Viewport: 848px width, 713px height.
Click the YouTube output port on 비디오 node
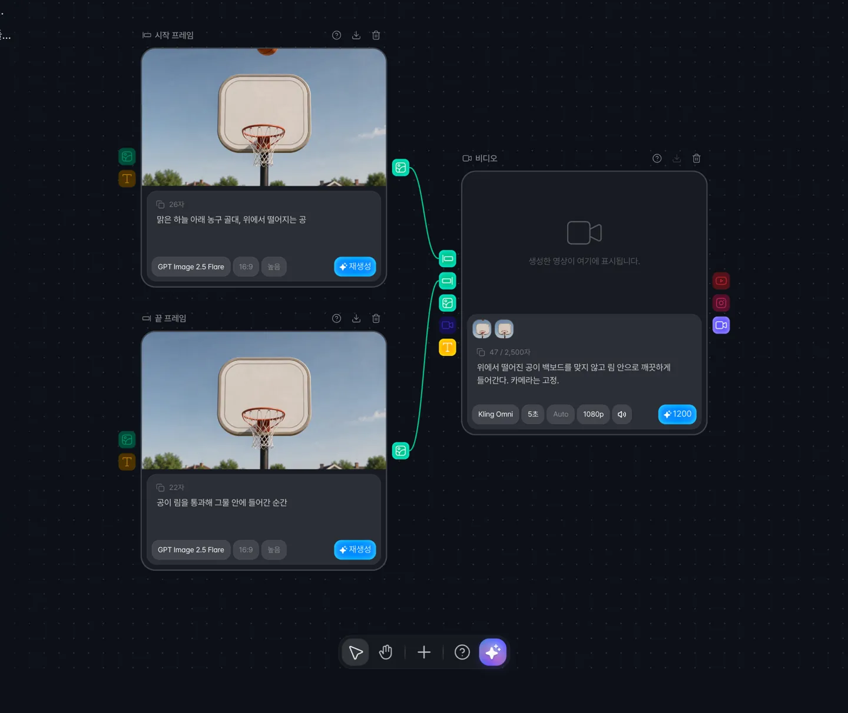(721, 281)
